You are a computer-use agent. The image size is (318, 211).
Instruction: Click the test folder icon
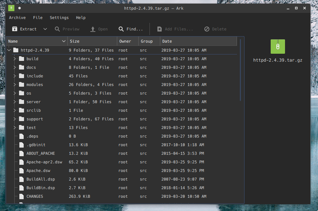click(22, 128)
